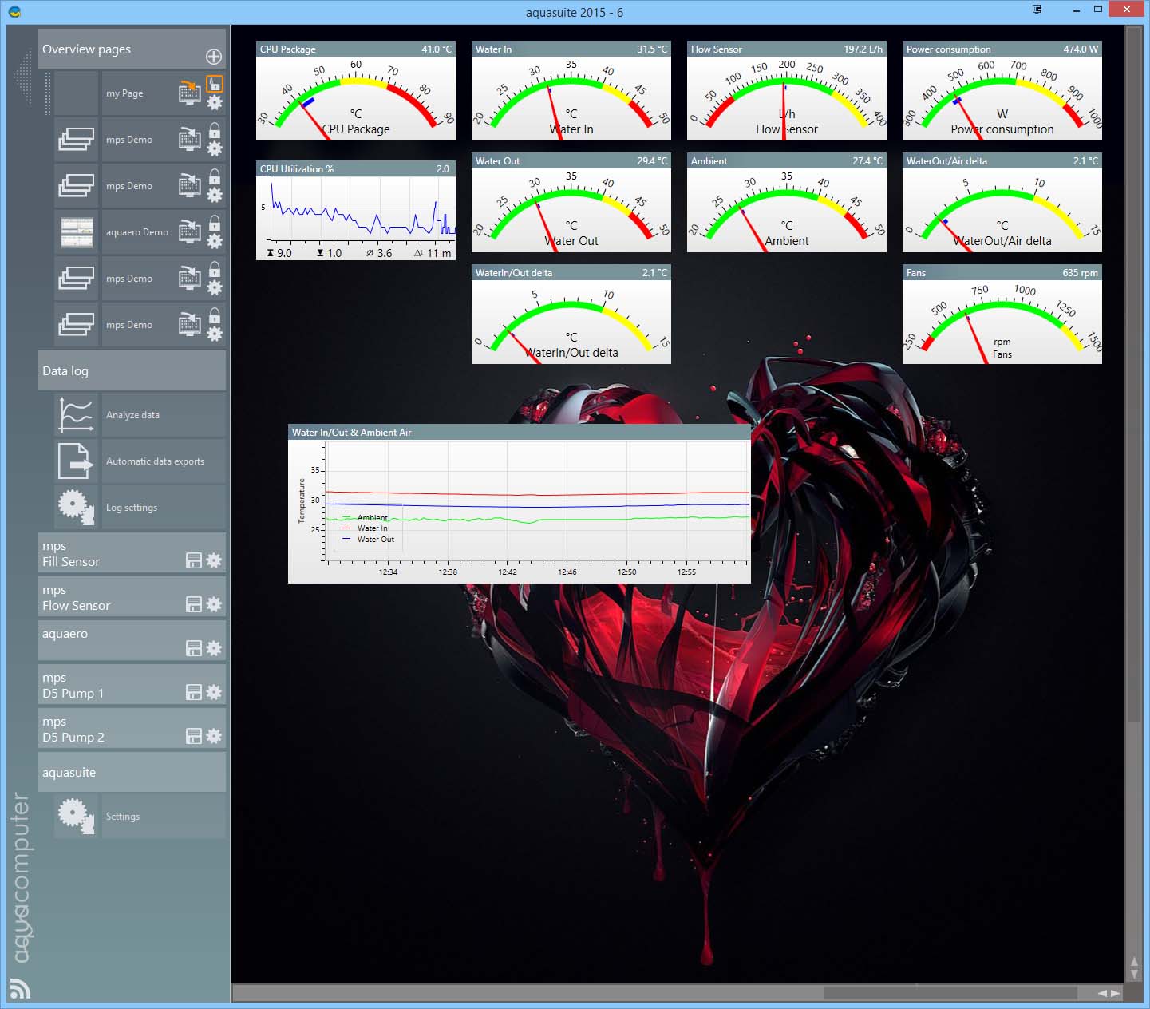Open the aquaero Demo overview page
Screen dimensions: 1150x1009
pos(136,232)
